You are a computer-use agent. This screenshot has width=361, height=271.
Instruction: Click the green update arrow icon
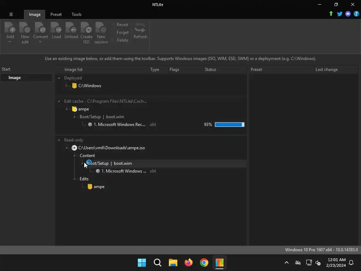point(331,14)
